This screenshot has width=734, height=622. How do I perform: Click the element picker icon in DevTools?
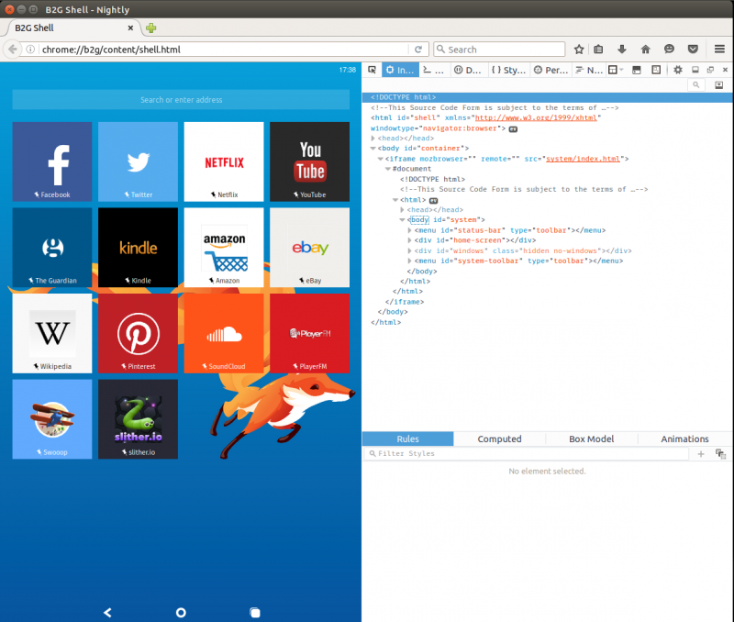point(372,70)
